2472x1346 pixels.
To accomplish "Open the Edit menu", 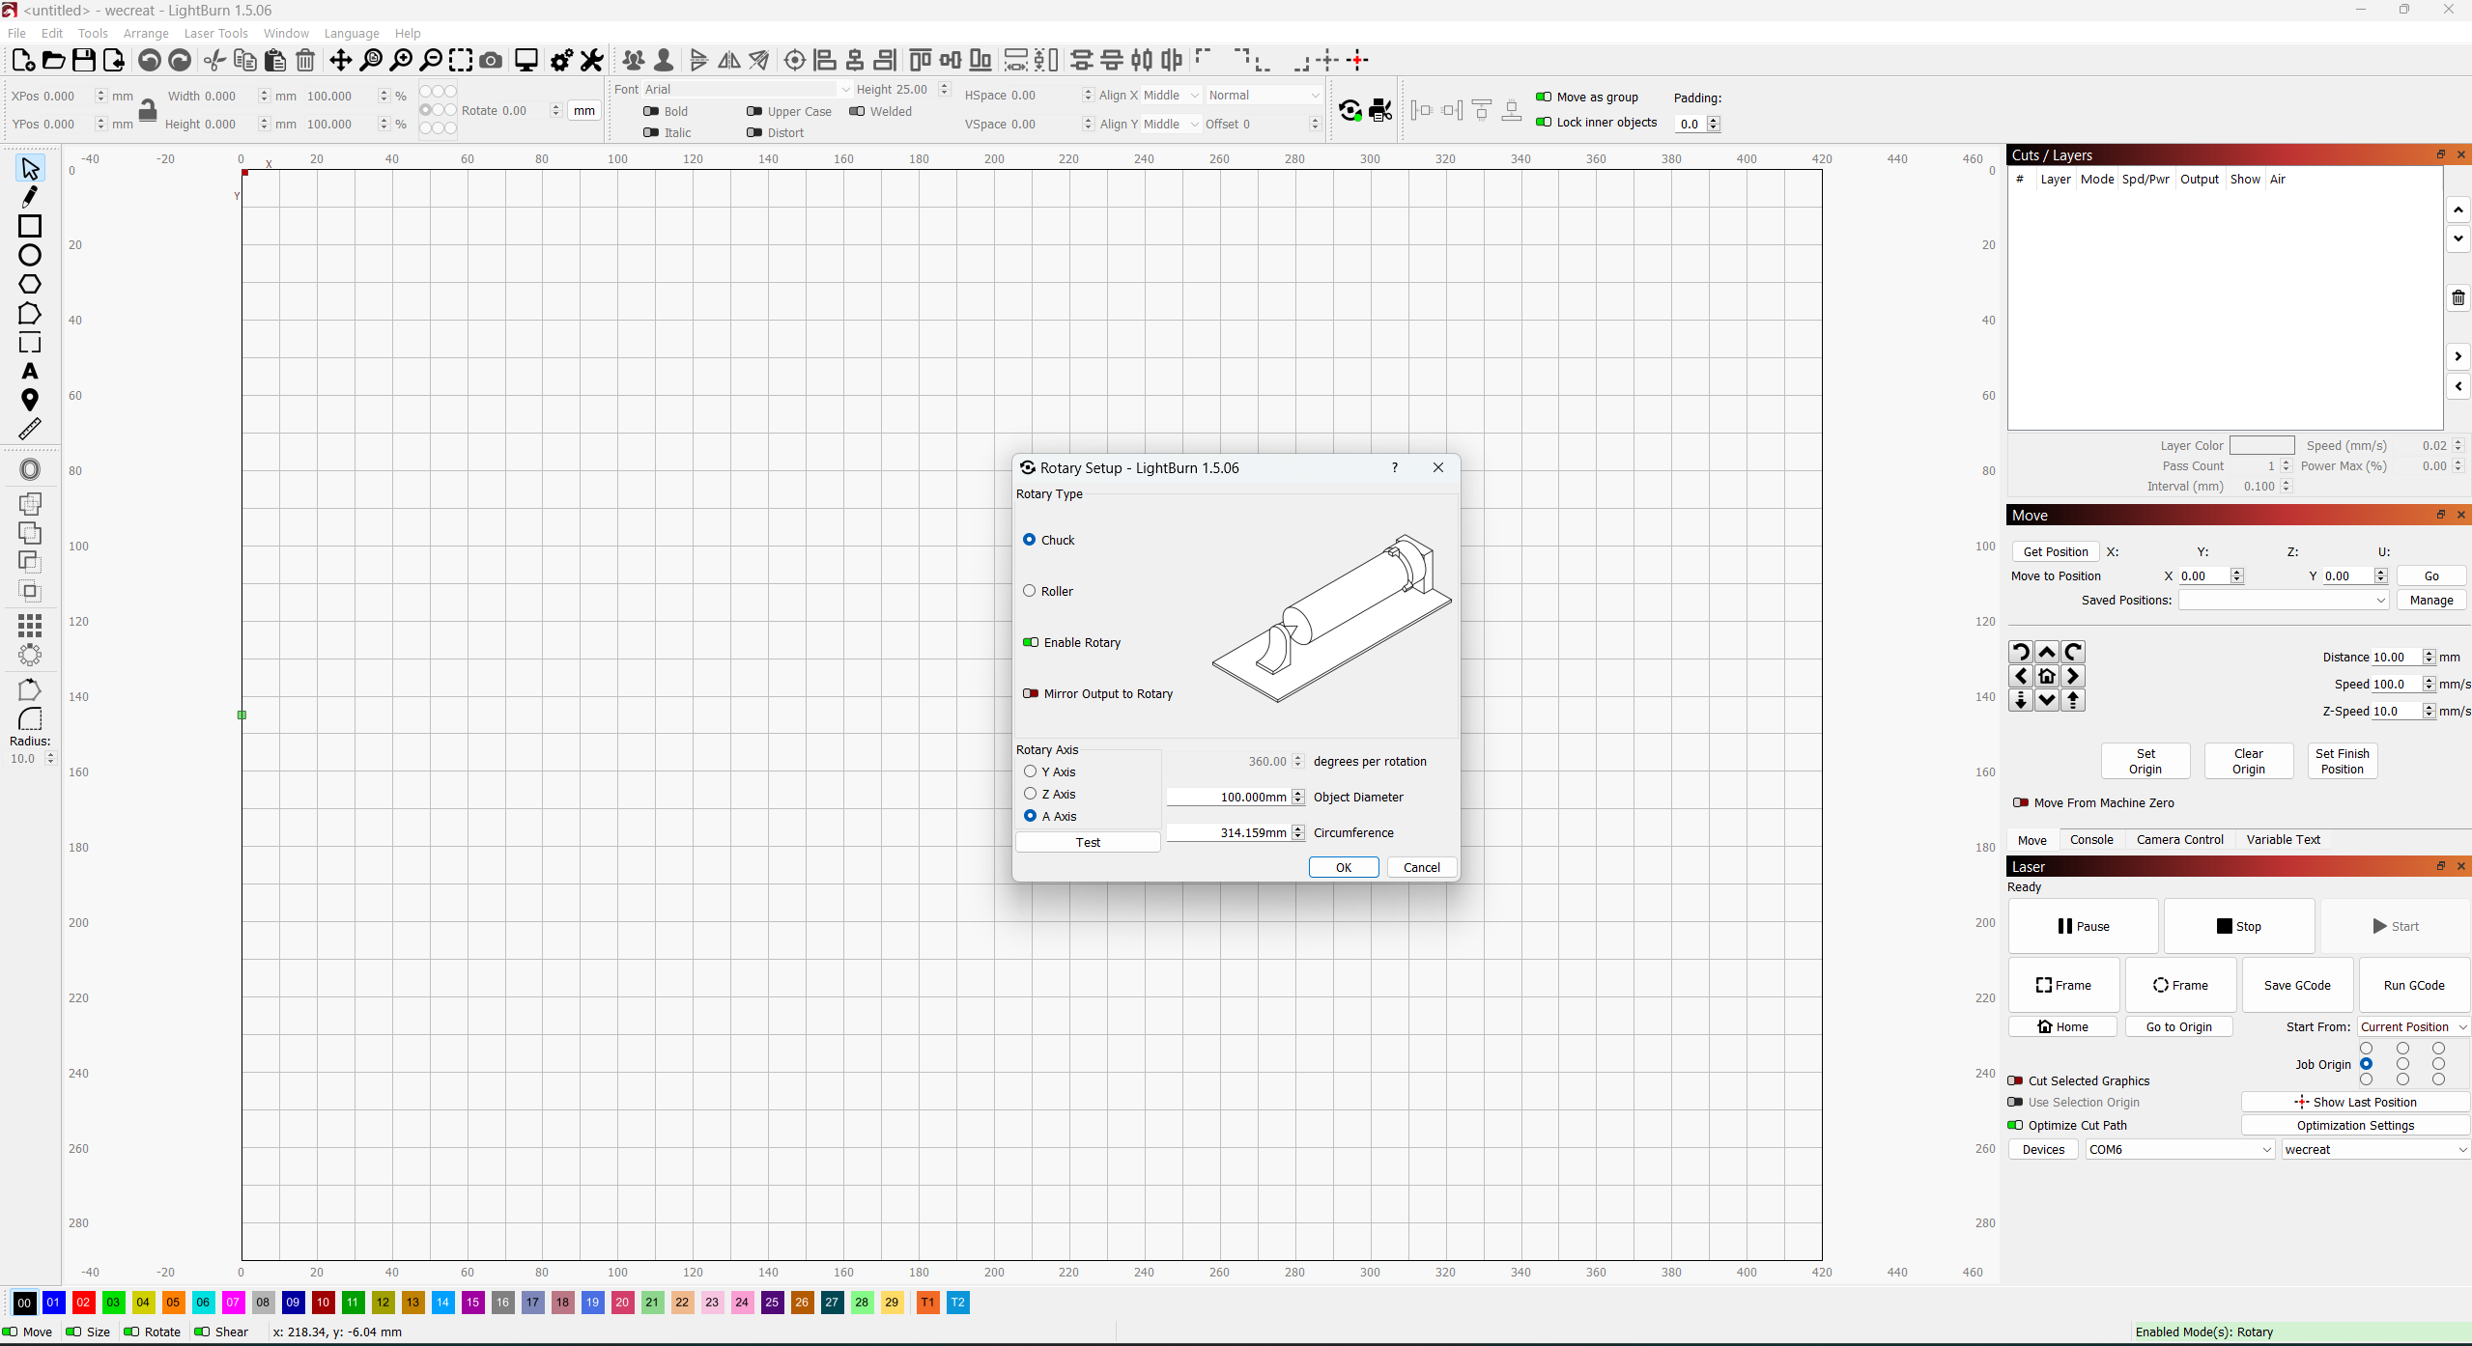I will pyautogui.click(x=52, y=33).
